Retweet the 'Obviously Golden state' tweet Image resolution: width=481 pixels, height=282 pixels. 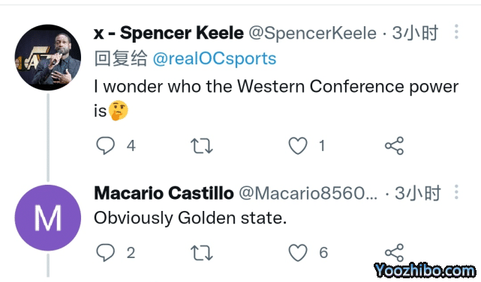[202, 253]
